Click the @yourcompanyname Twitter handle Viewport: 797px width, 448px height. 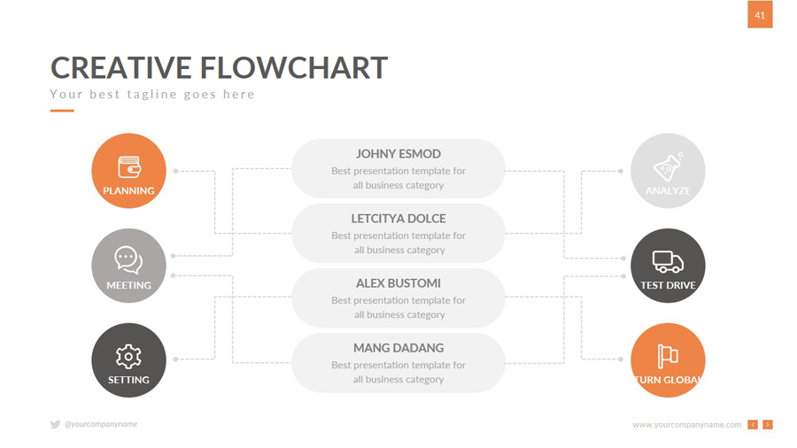[101, 425]
